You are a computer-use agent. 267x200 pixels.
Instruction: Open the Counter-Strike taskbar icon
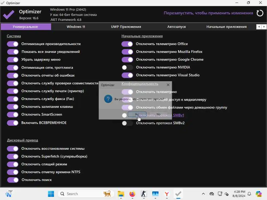(x=144, y=194)
